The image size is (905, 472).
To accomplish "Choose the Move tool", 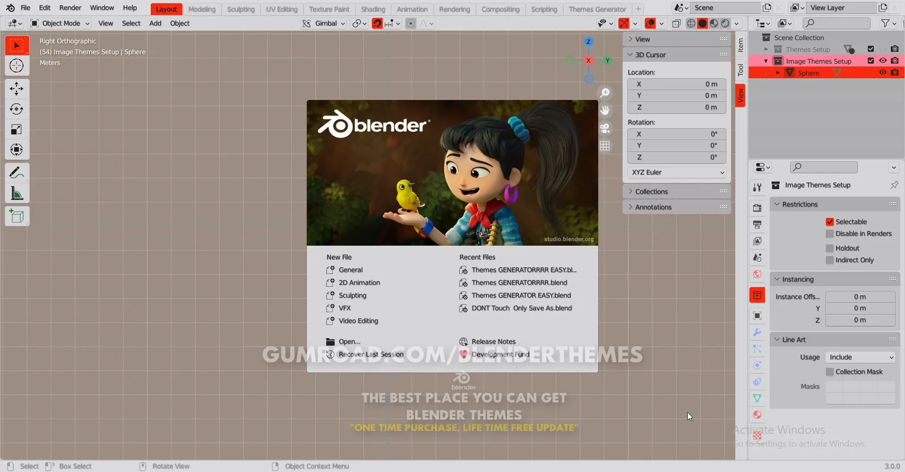I will 16,88.
